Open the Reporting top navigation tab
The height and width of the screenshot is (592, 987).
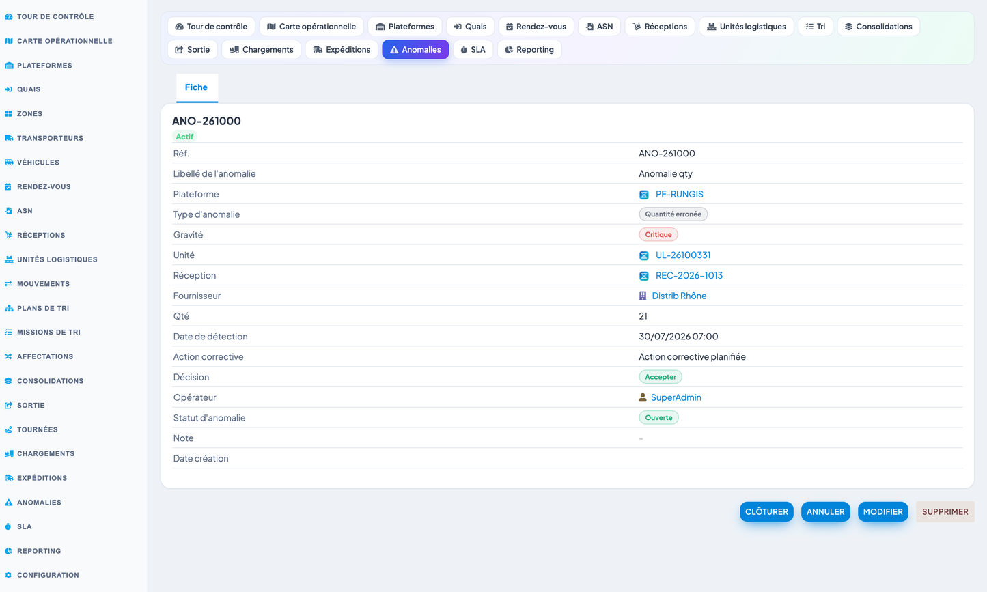pos(529,49)
